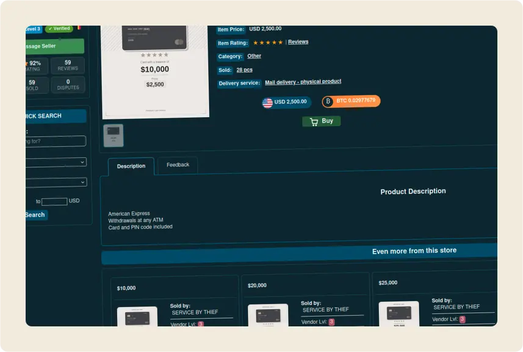
Task: Open the $25,000 store listing title
Action: point(388,282)
